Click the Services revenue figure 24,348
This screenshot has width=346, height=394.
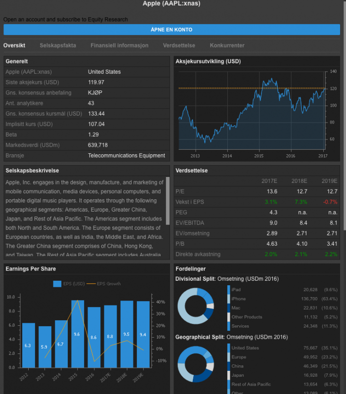[310, 326]
